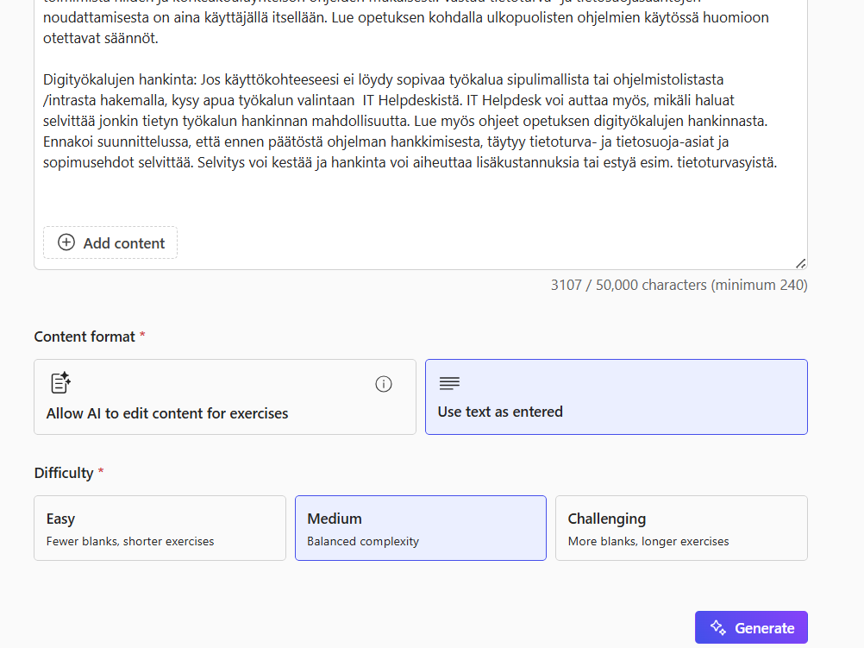Click the 'Fewer blanks, shorter exercises' description
Screen dimensions: 864x648
point(130,542)
